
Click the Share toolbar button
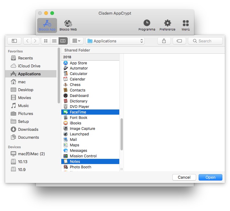pyautogui.click(x=164, y=41)
